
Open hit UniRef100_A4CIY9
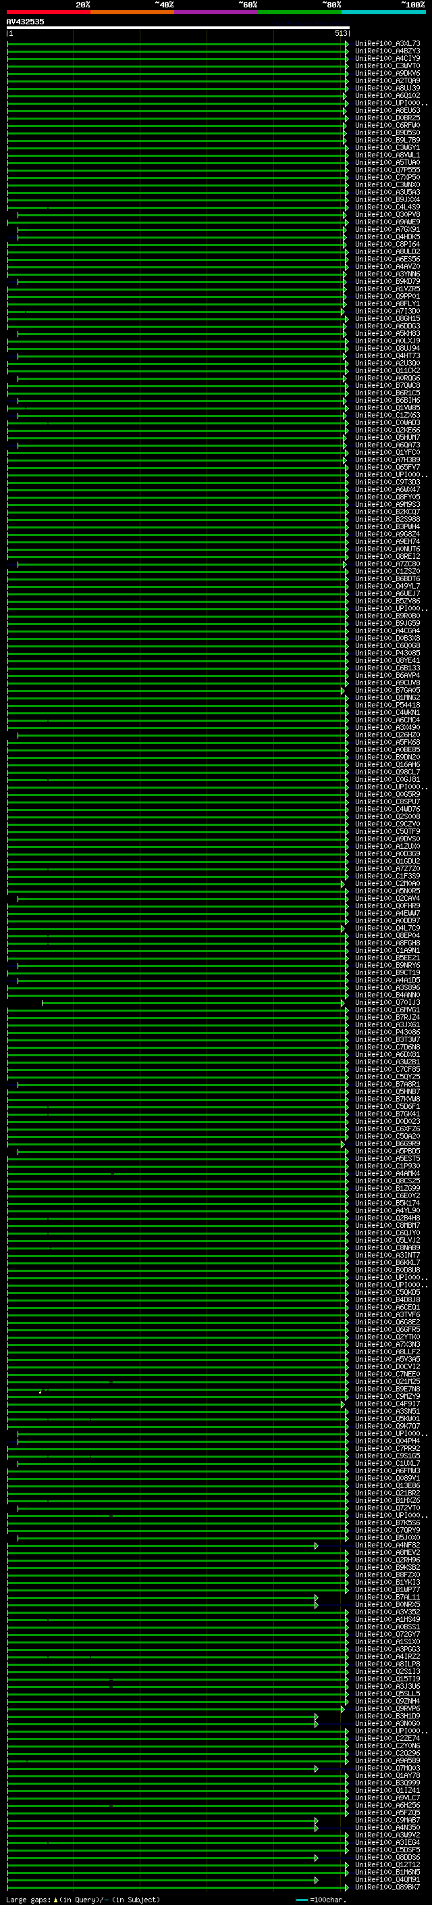click(x=387, y=58)
